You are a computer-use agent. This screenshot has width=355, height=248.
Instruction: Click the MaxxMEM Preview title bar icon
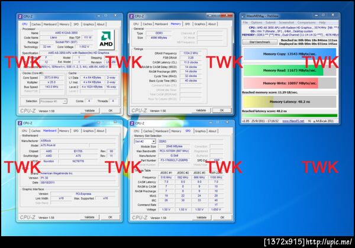pyautogui.click(x=244, y=16)
